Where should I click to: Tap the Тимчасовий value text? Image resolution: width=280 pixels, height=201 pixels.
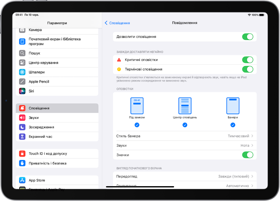[x=238, y=136]
